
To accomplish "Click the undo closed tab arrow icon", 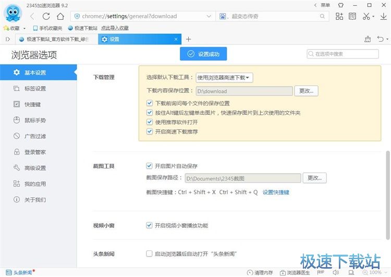I will coord(380,39).
